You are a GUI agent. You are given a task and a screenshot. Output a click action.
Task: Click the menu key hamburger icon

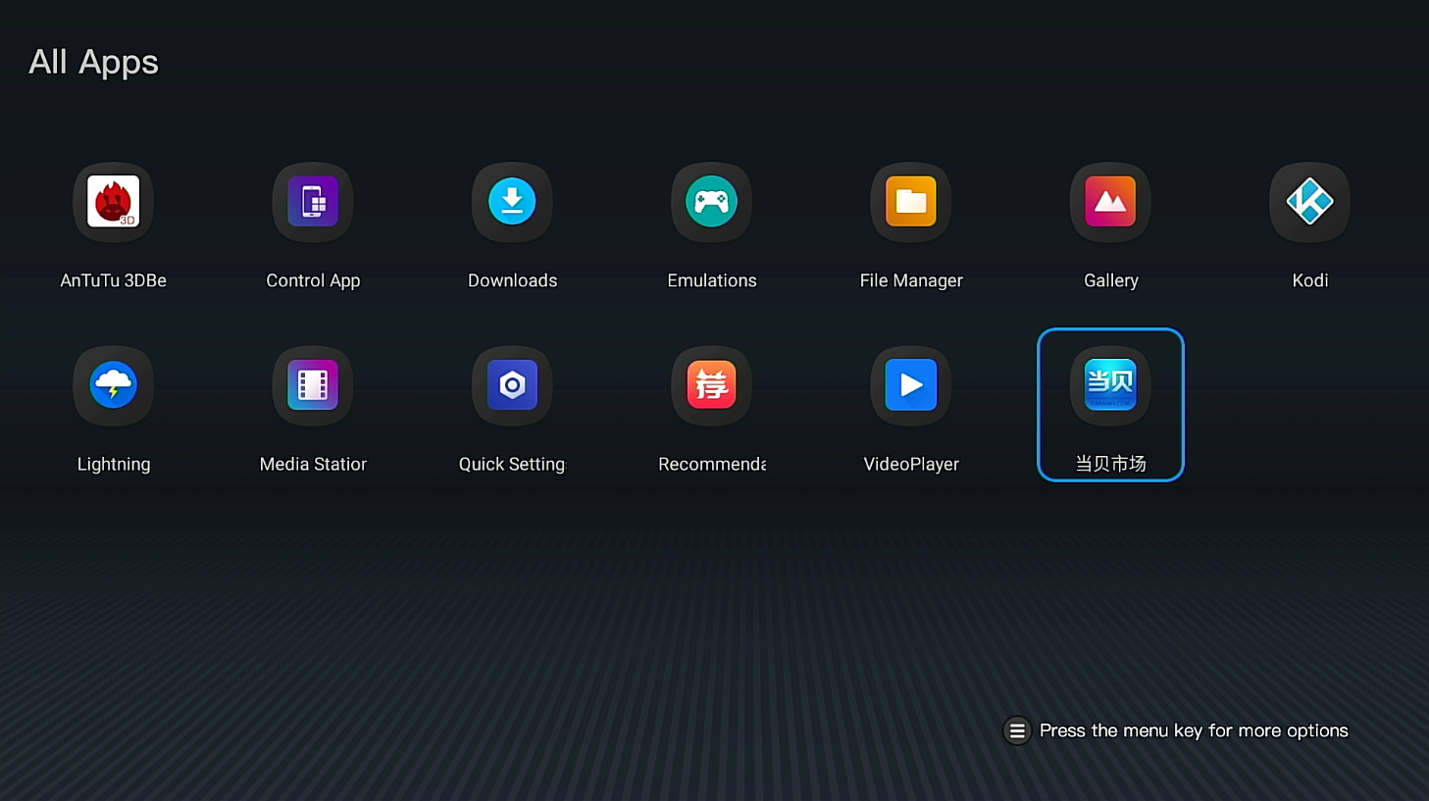pos(1017,730)
